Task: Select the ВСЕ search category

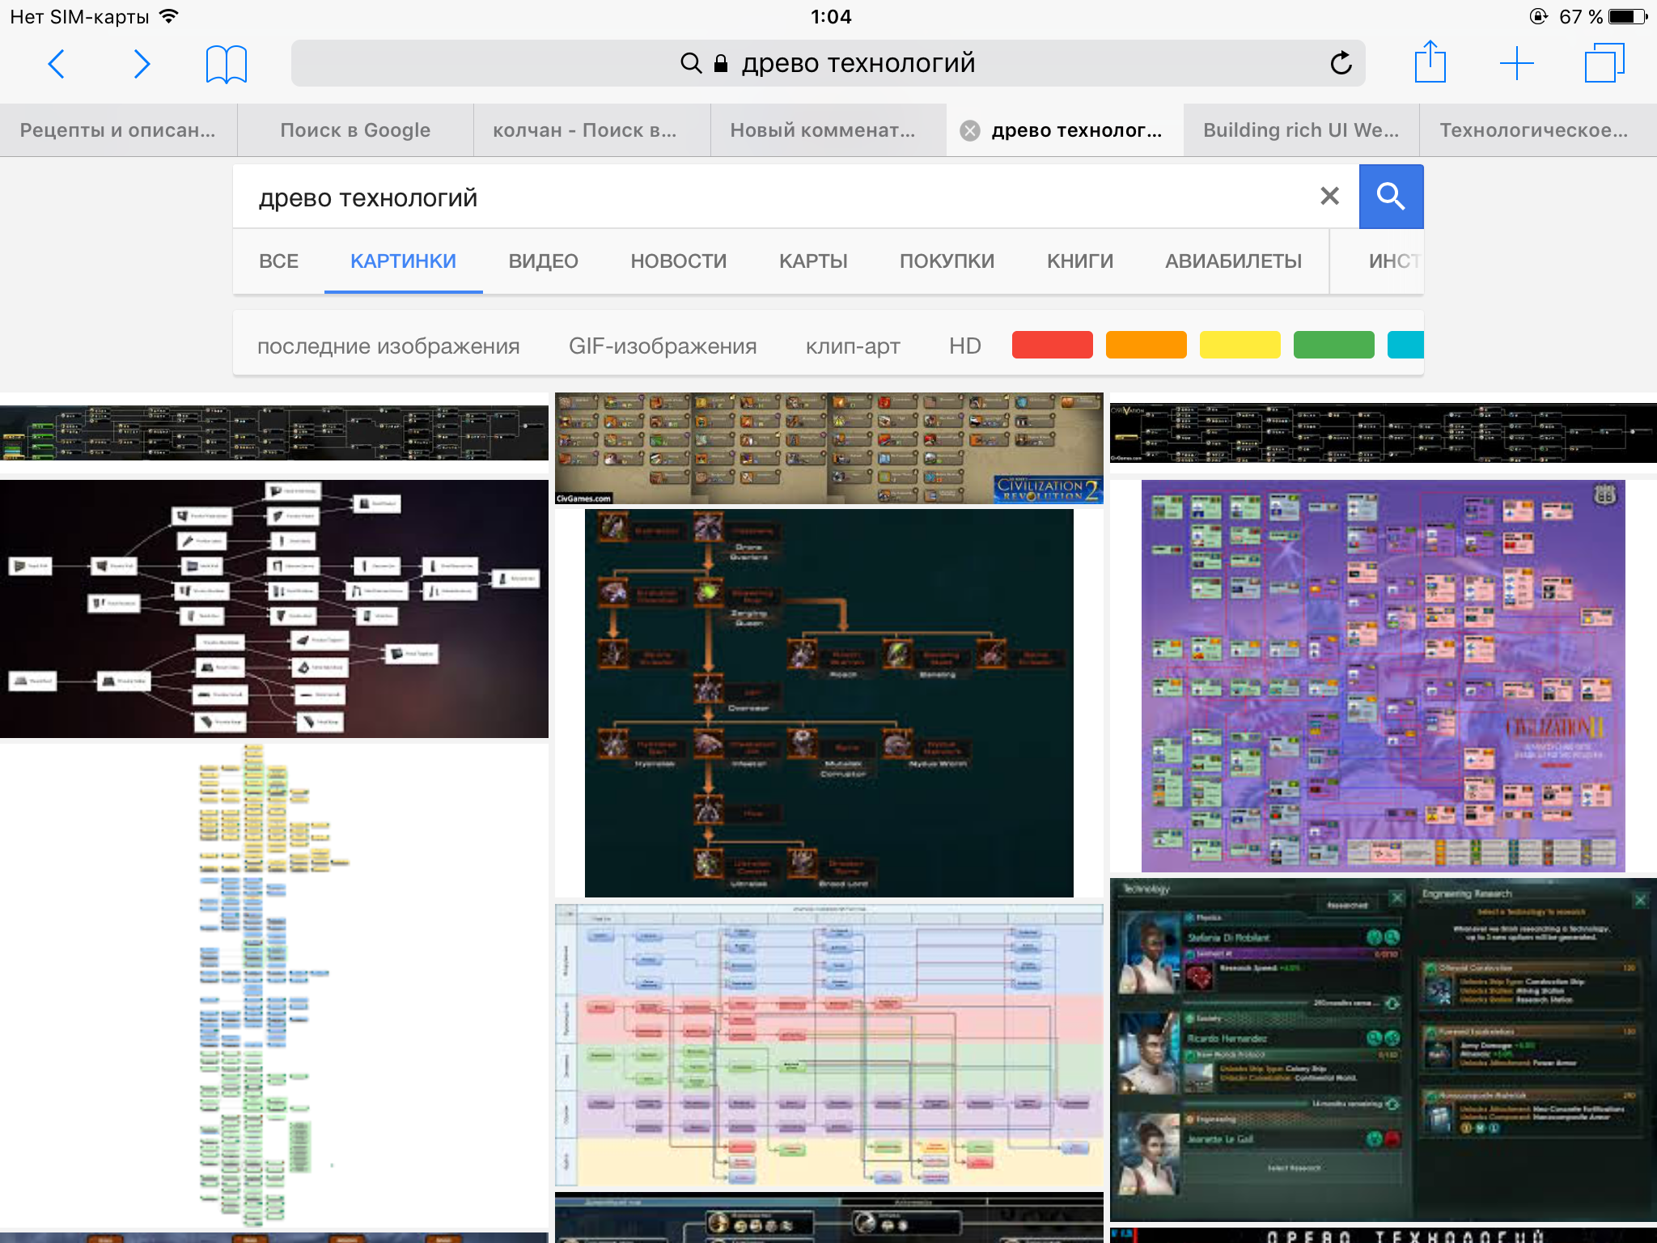Action: click(278, 261)
